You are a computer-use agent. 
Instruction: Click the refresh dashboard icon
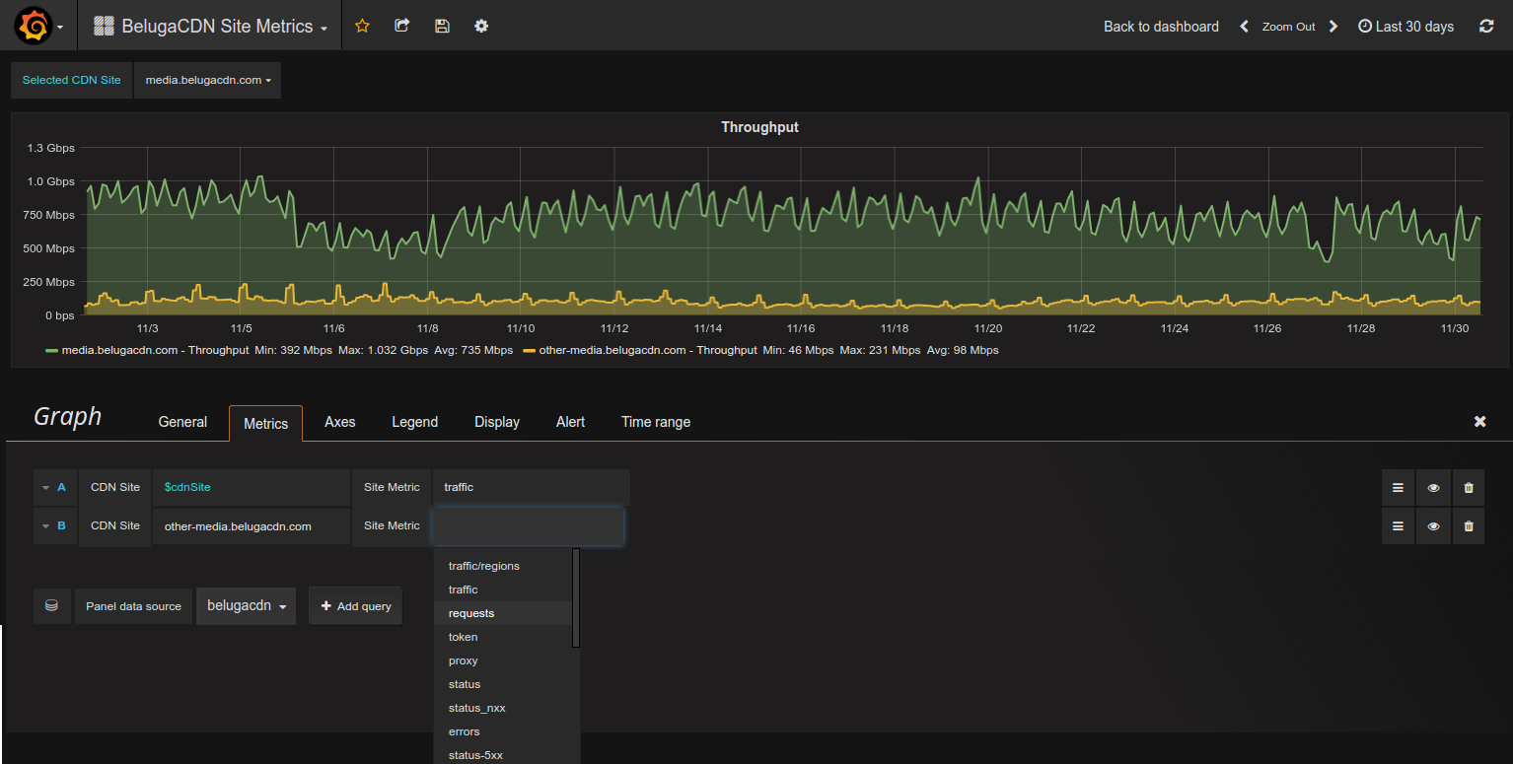tap(1486, 27)
